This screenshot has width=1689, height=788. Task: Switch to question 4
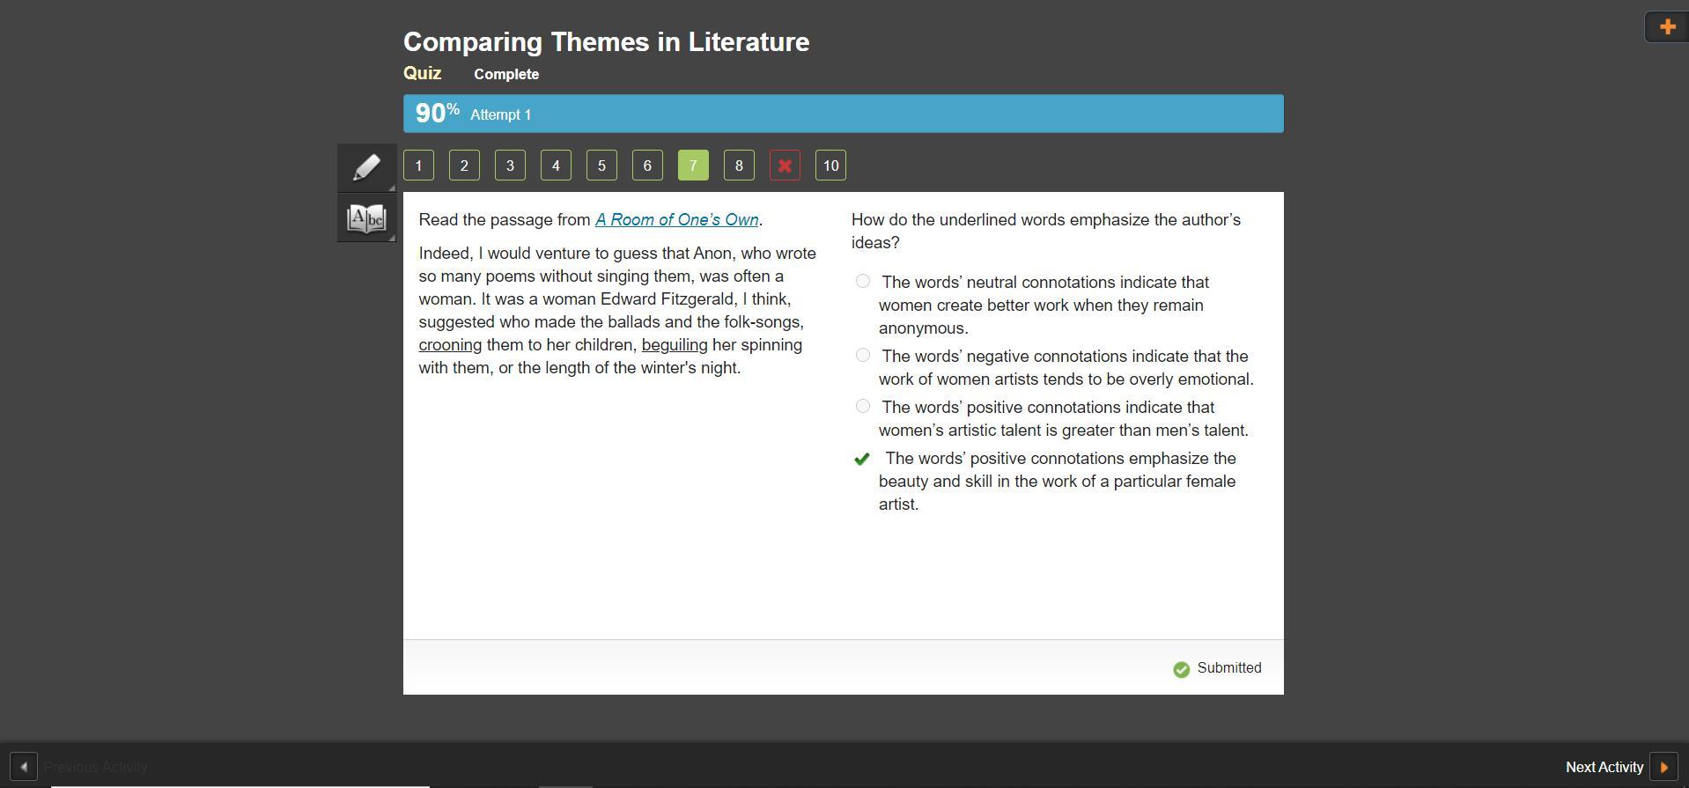(556, 166)
